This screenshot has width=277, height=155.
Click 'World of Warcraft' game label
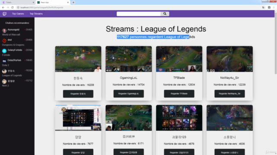click(x=11, y=35)
